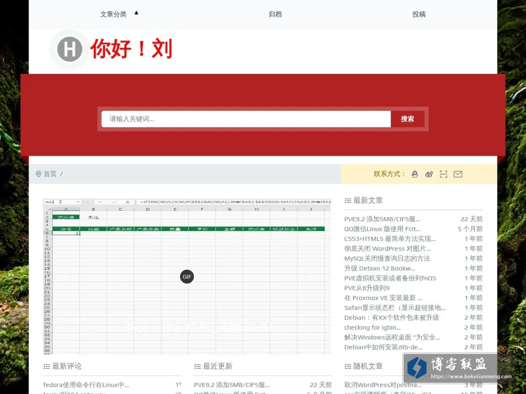The height and width of the screenshot is (394, 526).
Task: Open post checking for igbin...
Action: [x=373, y=327]
